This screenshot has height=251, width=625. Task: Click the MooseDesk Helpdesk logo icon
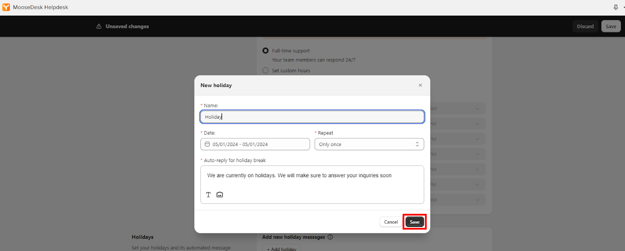tap(6, 7)
